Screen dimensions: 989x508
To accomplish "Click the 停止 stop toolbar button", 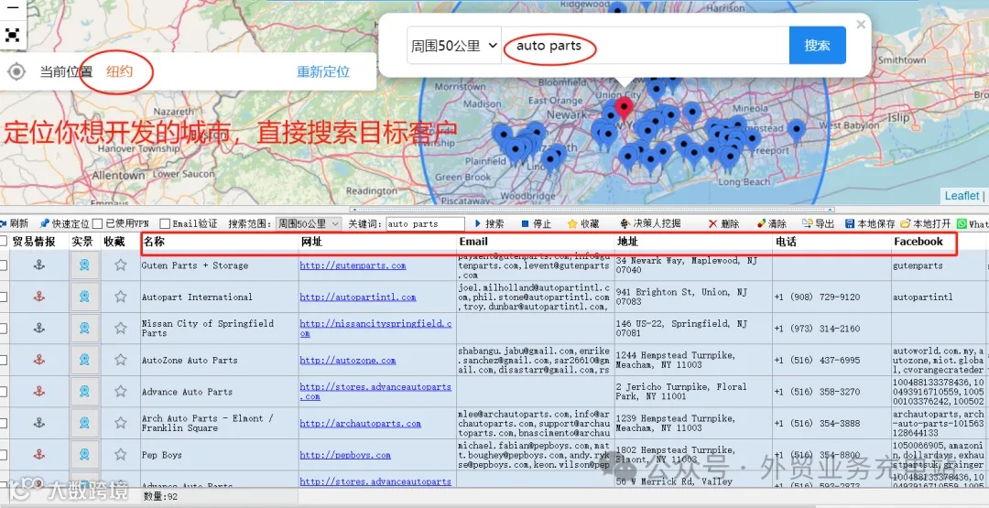I will pyautogui.click(x=536, y=223).
